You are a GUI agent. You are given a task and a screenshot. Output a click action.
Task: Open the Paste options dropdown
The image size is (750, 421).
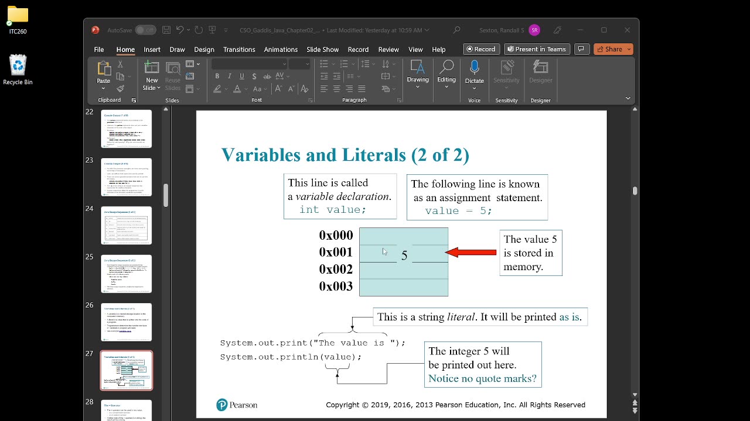[104, 88]
